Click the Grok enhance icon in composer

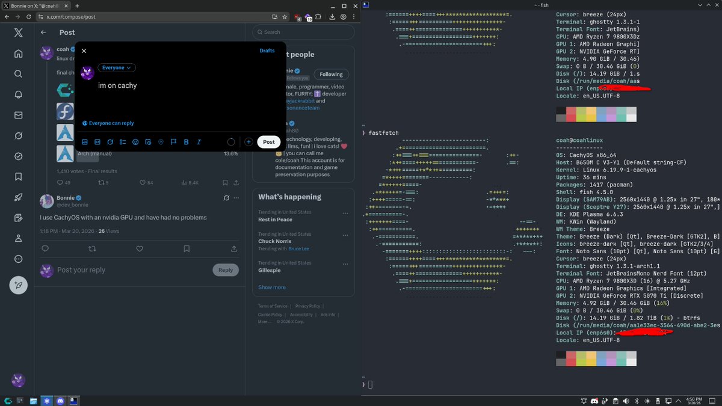click(110, 142)
